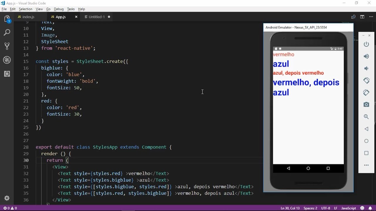Click 'vermelho, depois azul' text in emulator
376x211 pixels.
[x=306, y=87]
